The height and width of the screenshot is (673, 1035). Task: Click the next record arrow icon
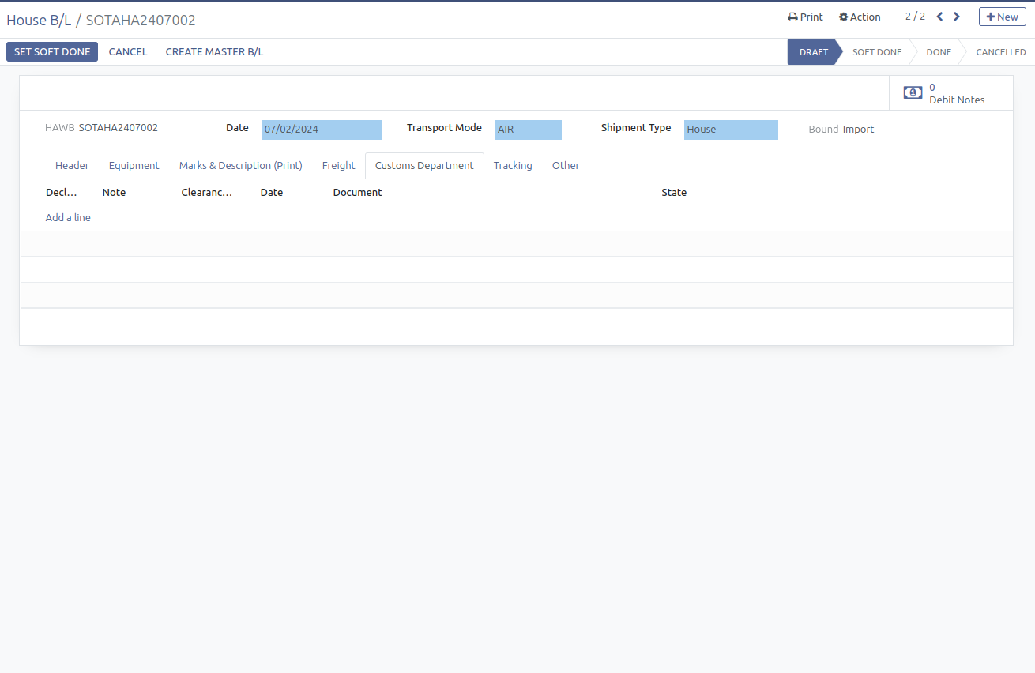point(957,17)
